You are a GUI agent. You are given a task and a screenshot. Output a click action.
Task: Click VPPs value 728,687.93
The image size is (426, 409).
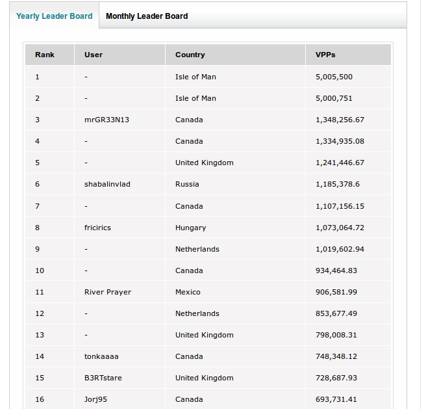(336, 378)
